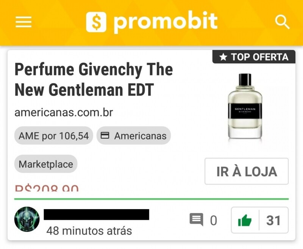Go to store via IR À LOJA button
This screenshot has width=303, height=249.
(247, 171)
